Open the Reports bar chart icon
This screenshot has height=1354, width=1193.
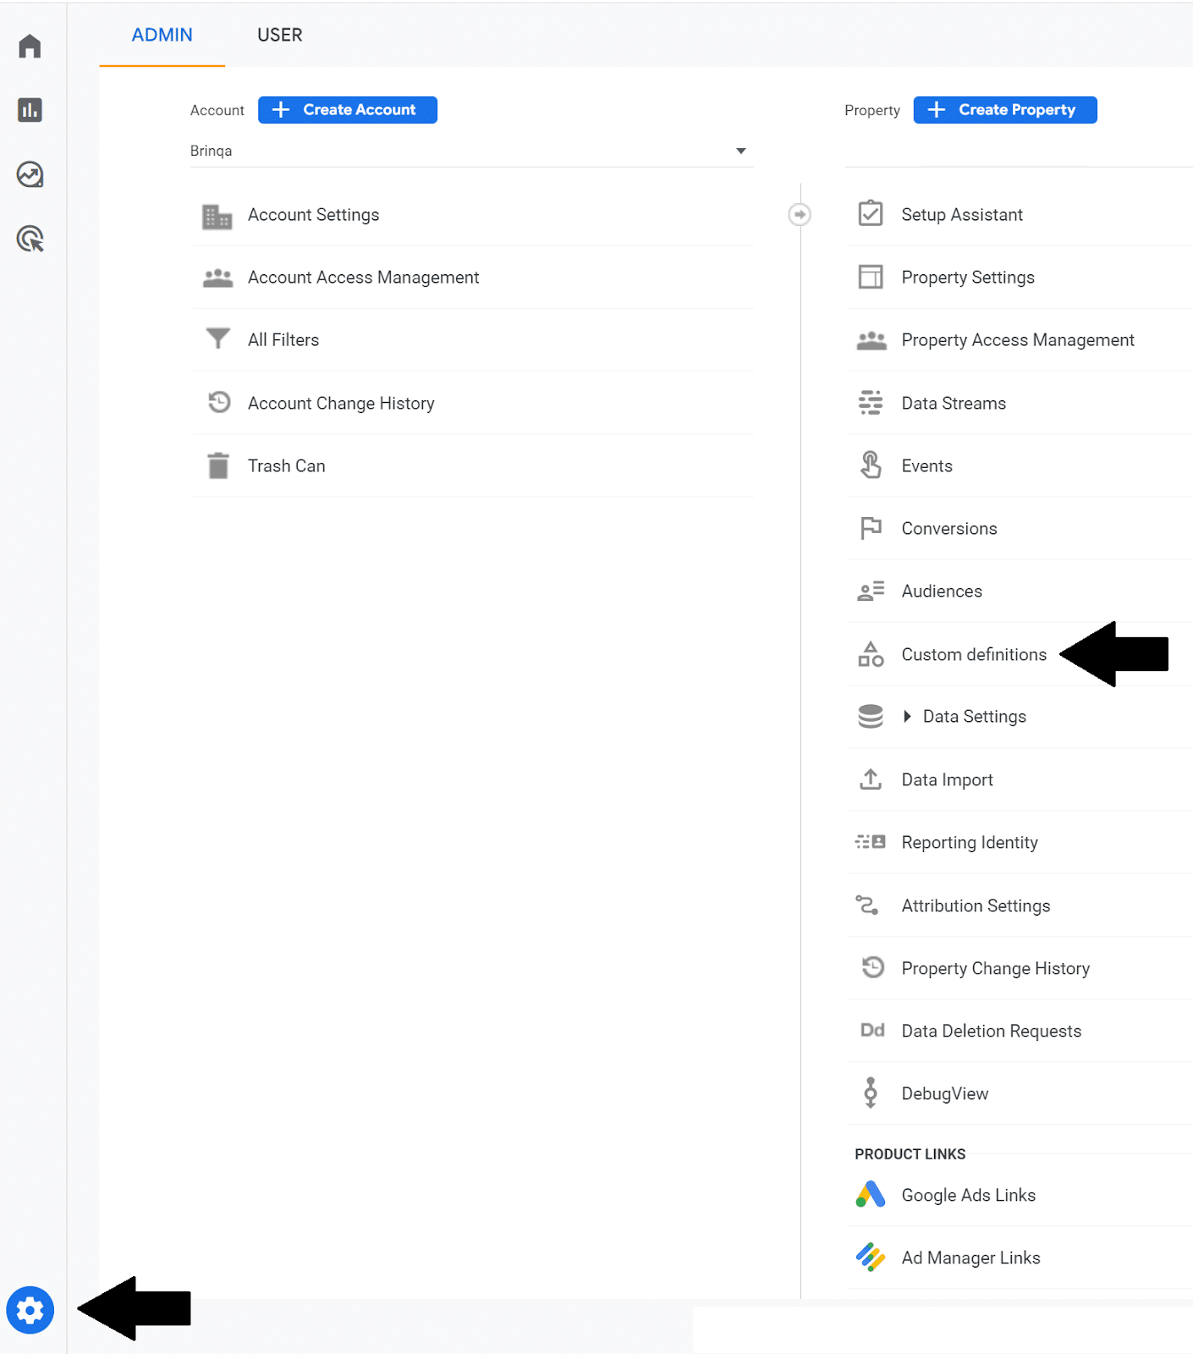tap(30, 110)
